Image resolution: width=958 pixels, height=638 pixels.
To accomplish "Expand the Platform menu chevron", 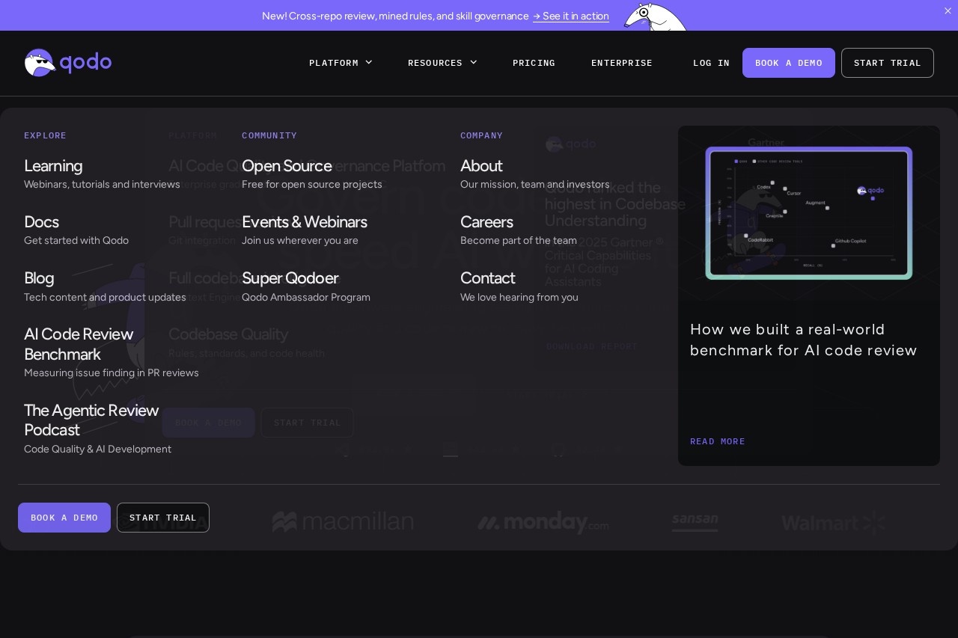I will click(369, 63).
